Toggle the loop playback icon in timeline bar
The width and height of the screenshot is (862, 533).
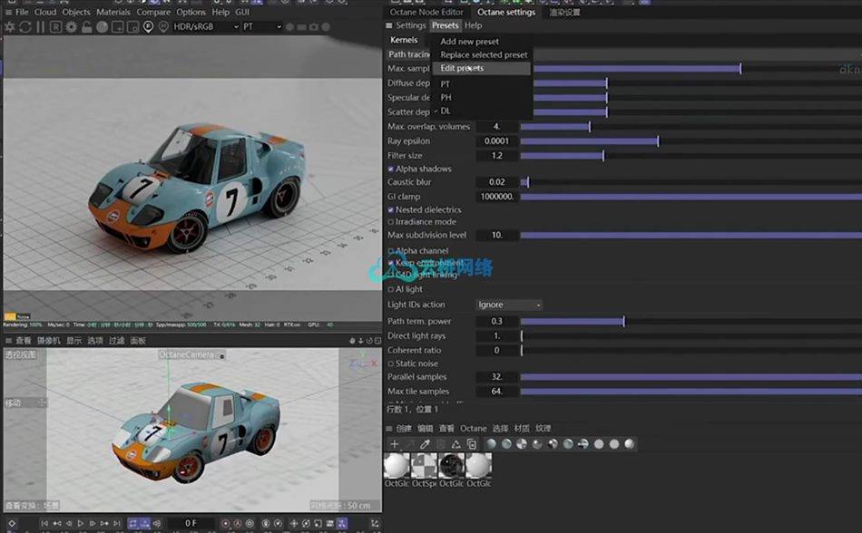[x=132, y=524]
